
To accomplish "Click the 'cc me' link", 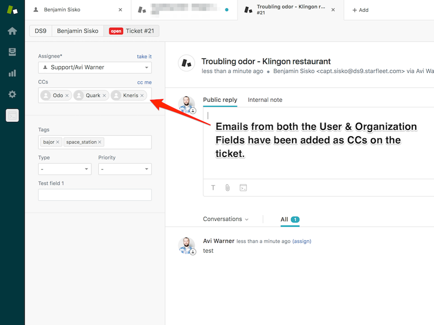I will tap(144, 82).
